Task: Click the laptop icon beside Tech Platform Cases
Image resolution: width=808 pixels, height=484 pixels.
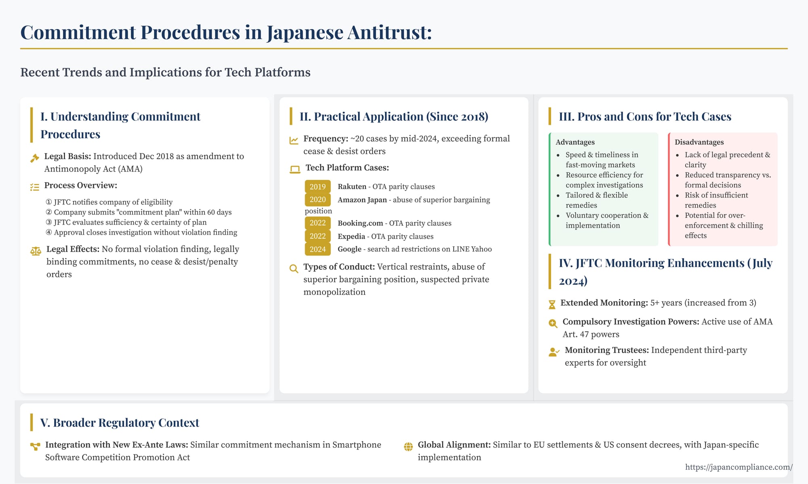Action: point(295,170)
